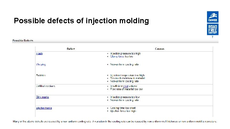Click the Flow rate of material too low bullet
230x129 pixels.
point(126,89)
